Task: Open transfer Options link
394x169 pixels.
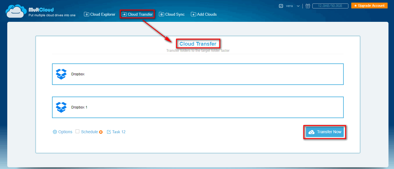Action: [x=62, y=132]
